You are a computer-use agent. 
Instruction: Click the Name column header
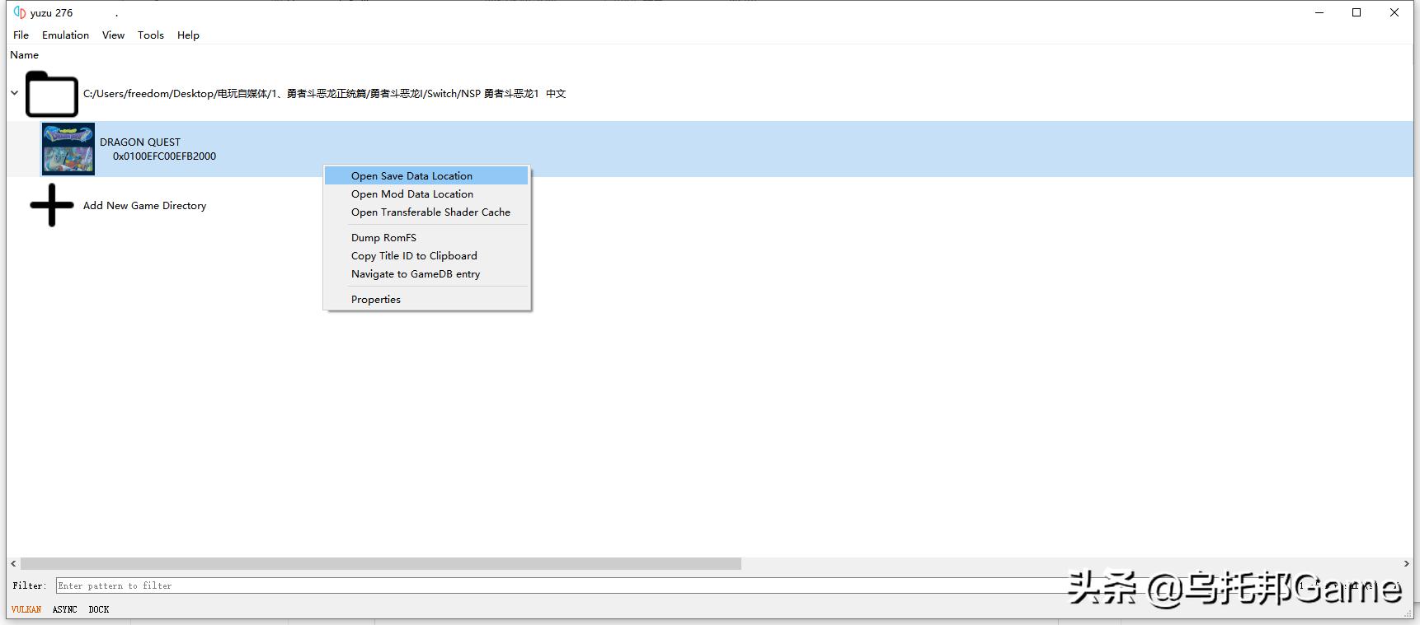click(x=25, y=55)
